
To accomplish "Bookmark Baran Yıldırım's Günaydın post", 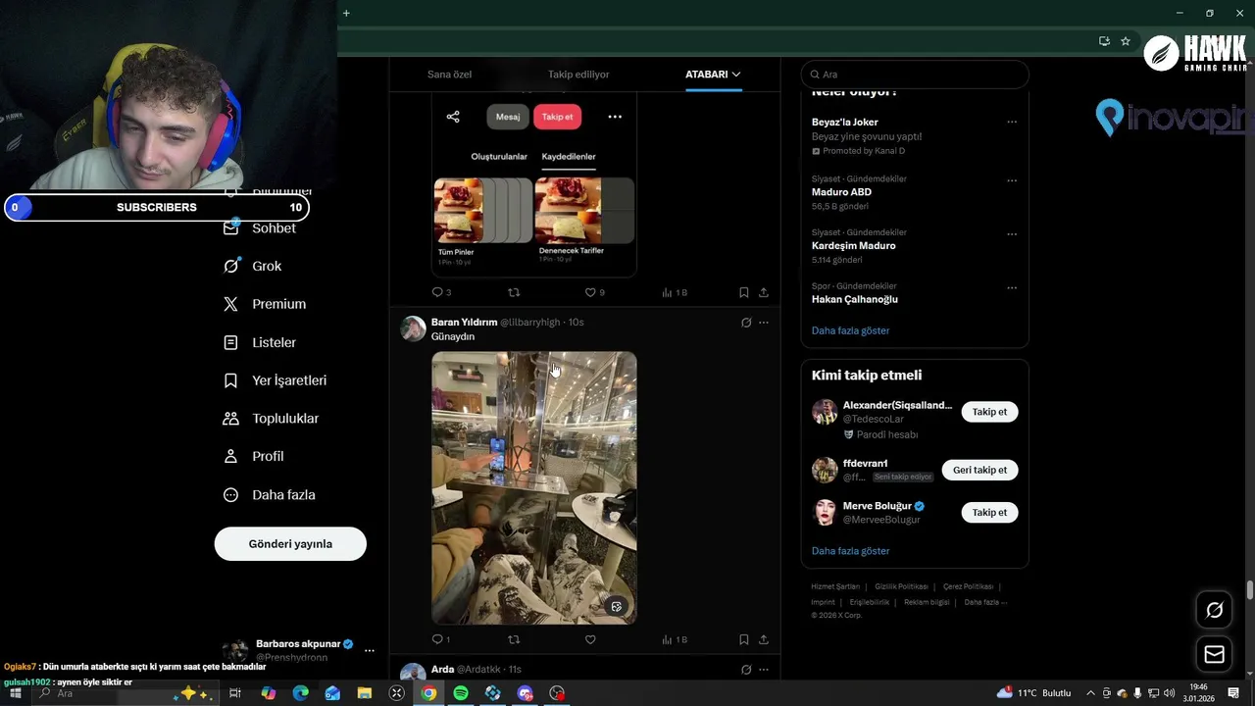I will (x=744, y=639).
